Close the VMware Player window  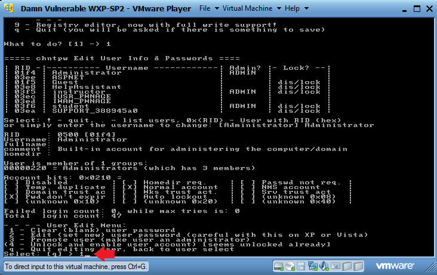coord(430,8)
